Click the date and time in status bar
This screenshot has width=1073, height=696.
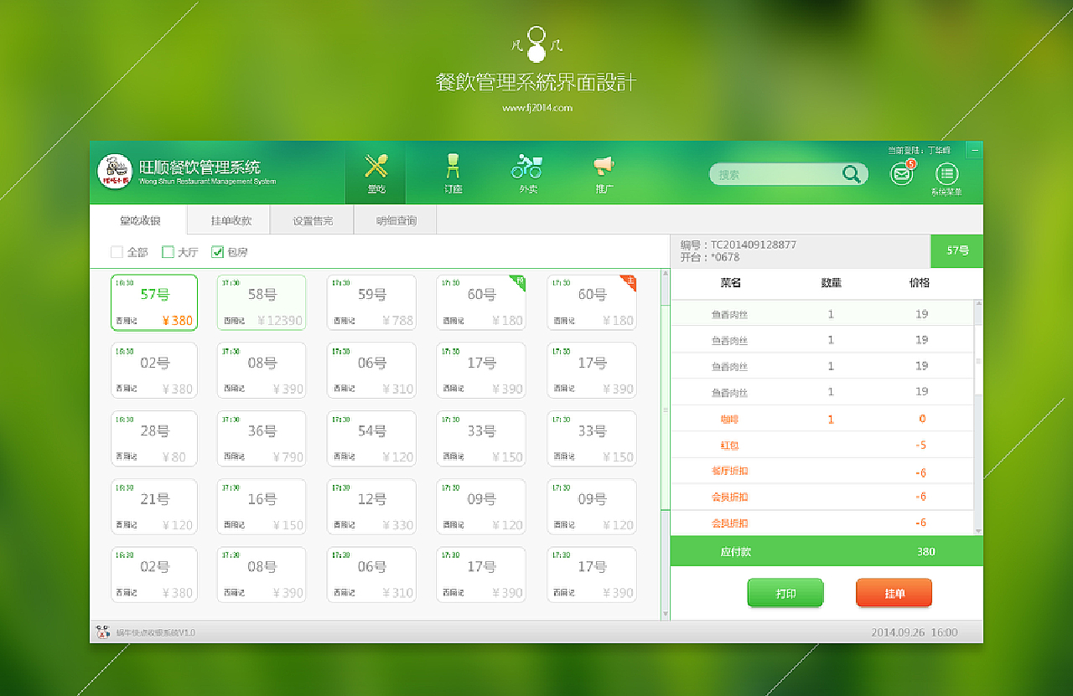click(x=914, y=632)
